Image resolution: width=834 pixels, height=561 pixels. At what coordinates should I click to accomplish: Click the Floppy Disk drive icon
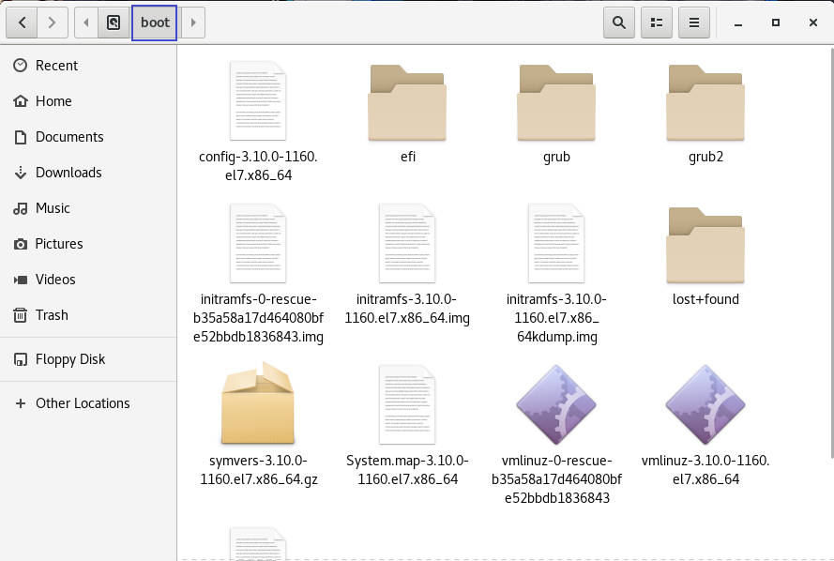click(21, 360)
